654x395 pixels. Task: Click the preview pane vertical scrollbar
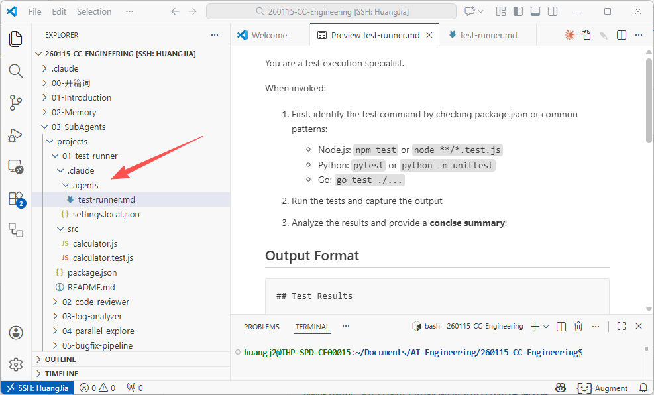[649, 99]
